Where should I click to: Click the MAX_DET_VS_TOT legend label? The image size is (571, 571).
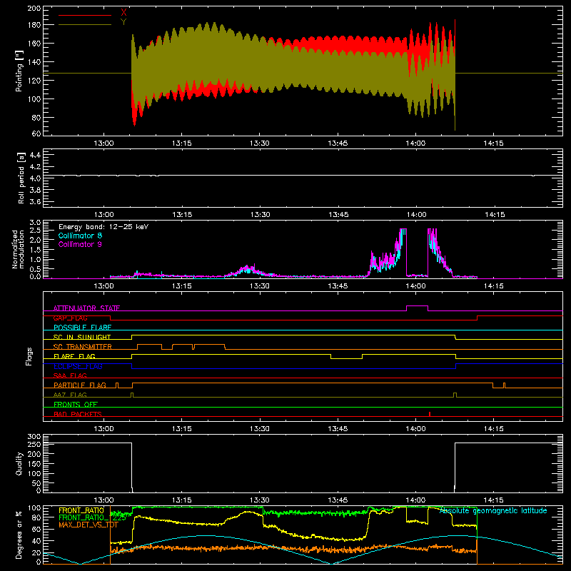88,525
